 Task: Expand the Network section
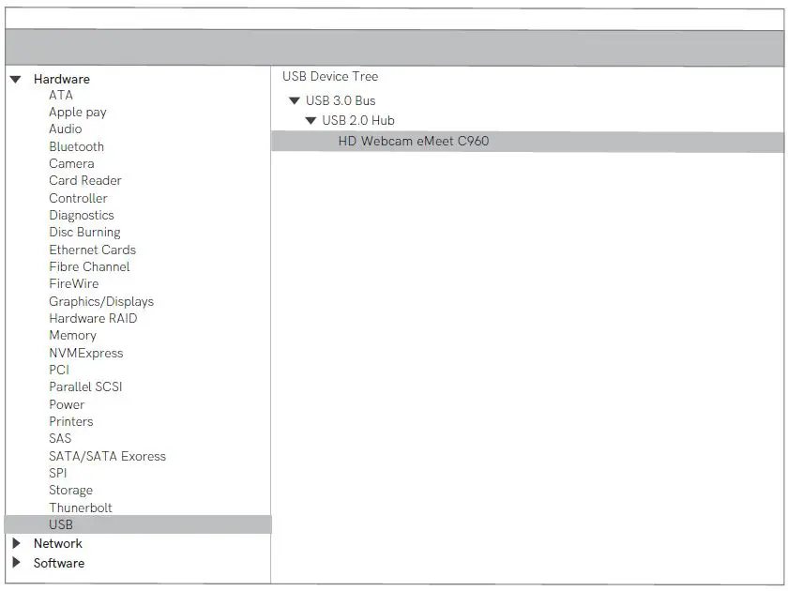15,543
